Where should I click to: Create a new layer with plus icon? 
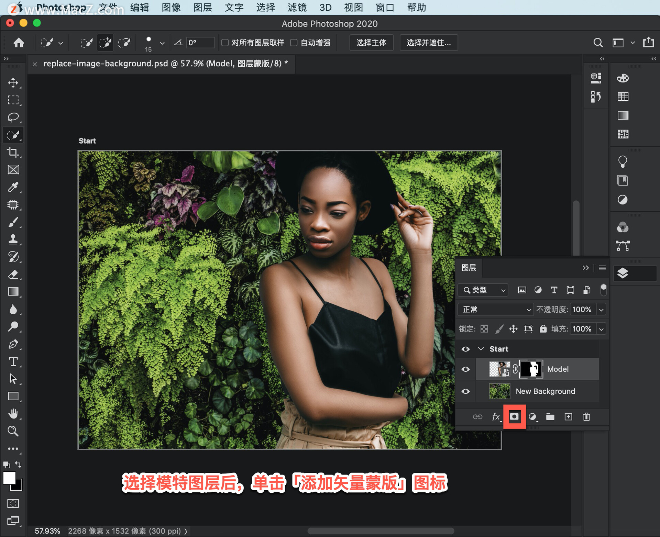(569, 417)
